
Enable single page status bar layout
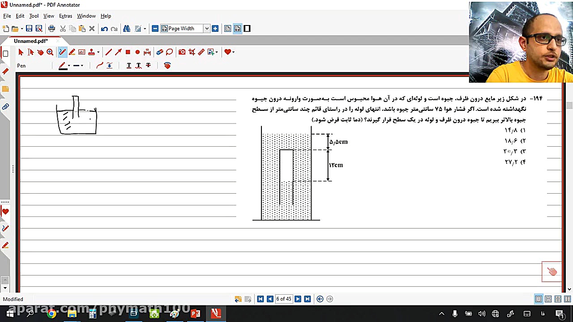point(539,299)
